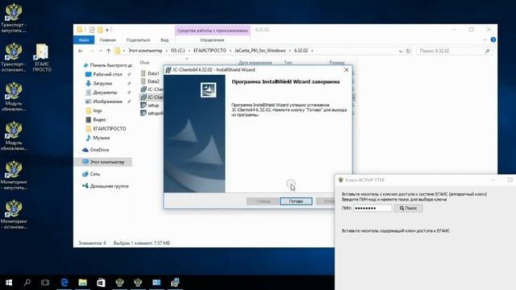Open Explorer help icon
Viewport: 516px width, 290px height.
pyautogui.click(x=493, y=39)
